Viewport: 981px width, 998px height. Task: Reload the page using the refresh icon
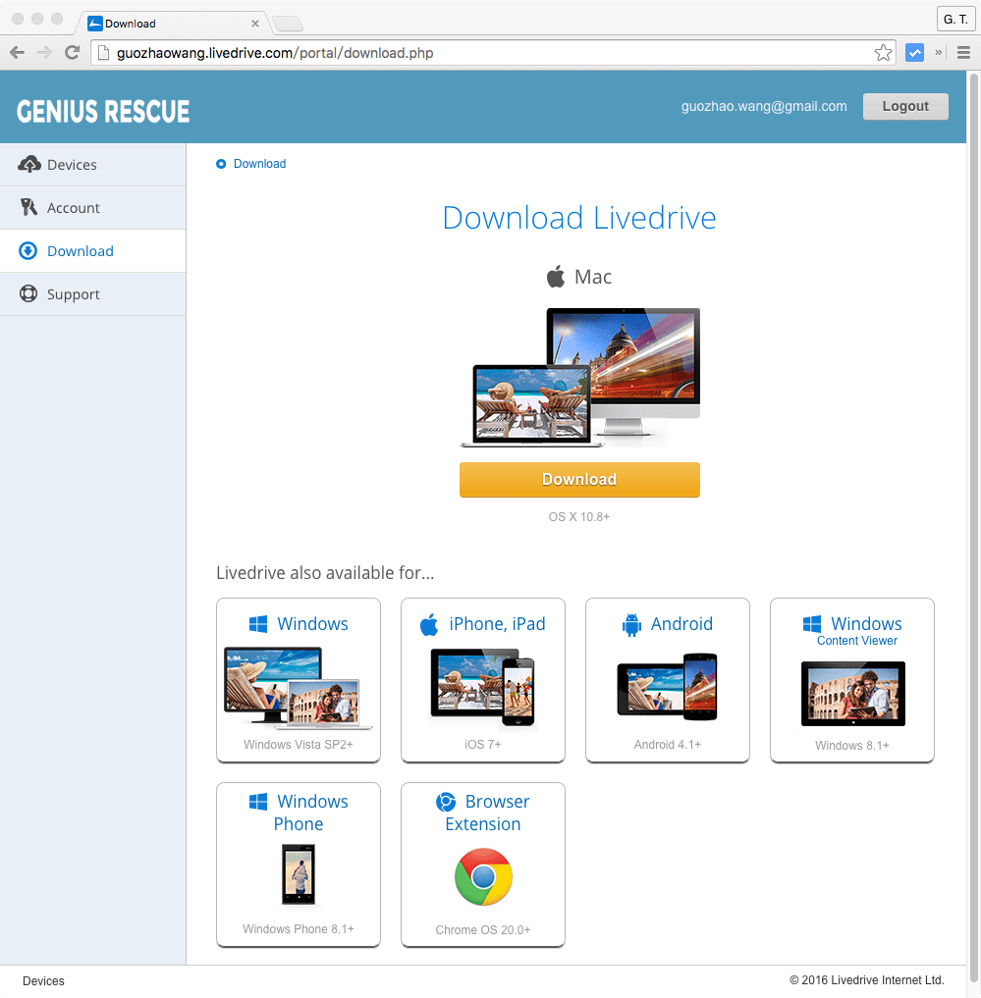[71, 52]
